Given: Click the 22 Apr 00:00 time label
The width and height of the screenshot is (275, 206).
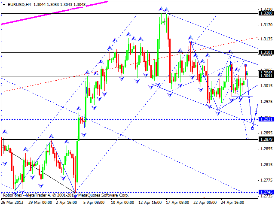Looking at the screenshot, I should [205, 202].
